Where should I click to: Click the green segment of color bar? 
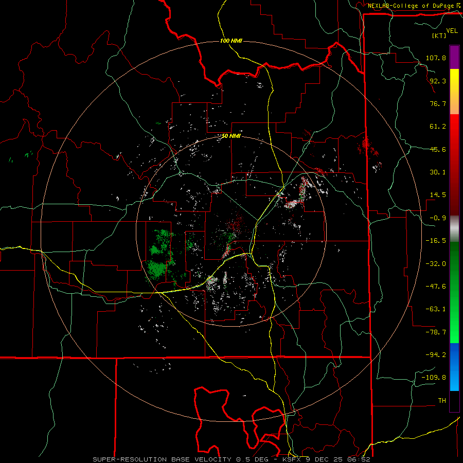pos(454,292)
